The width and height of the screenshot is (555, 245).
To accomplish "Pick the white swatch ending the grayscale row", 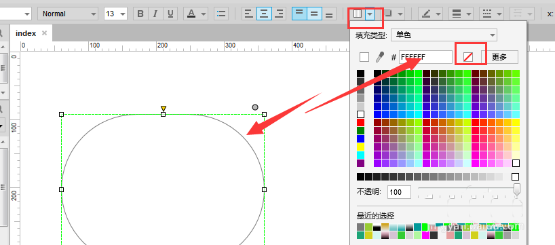I will [516, 176].
